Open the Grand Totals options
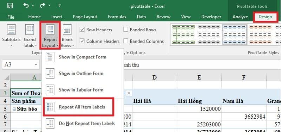 (x=30, y=36)
